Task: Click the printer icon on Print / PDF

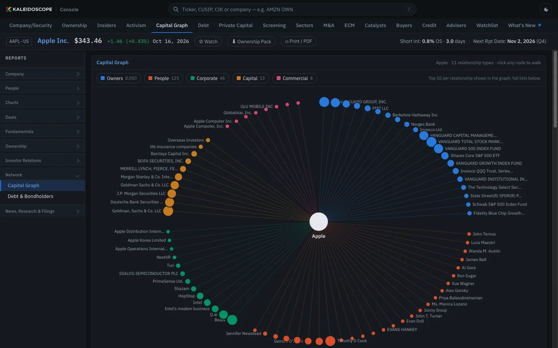Action: coord(287,41)
